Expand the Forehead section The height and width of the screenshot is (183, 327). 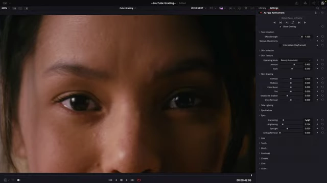[x=260, y=154]
